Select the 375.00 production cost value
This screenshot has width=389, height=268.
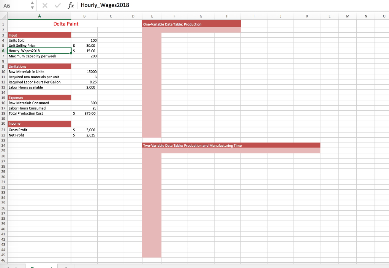84,113
